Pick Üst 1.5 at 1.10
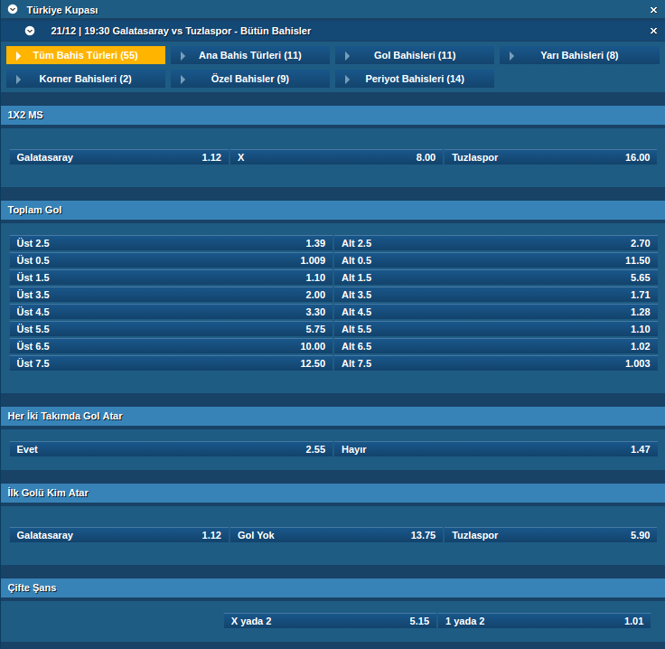The width and height of the screenshot is (665, 649). [x=171, y=277]
